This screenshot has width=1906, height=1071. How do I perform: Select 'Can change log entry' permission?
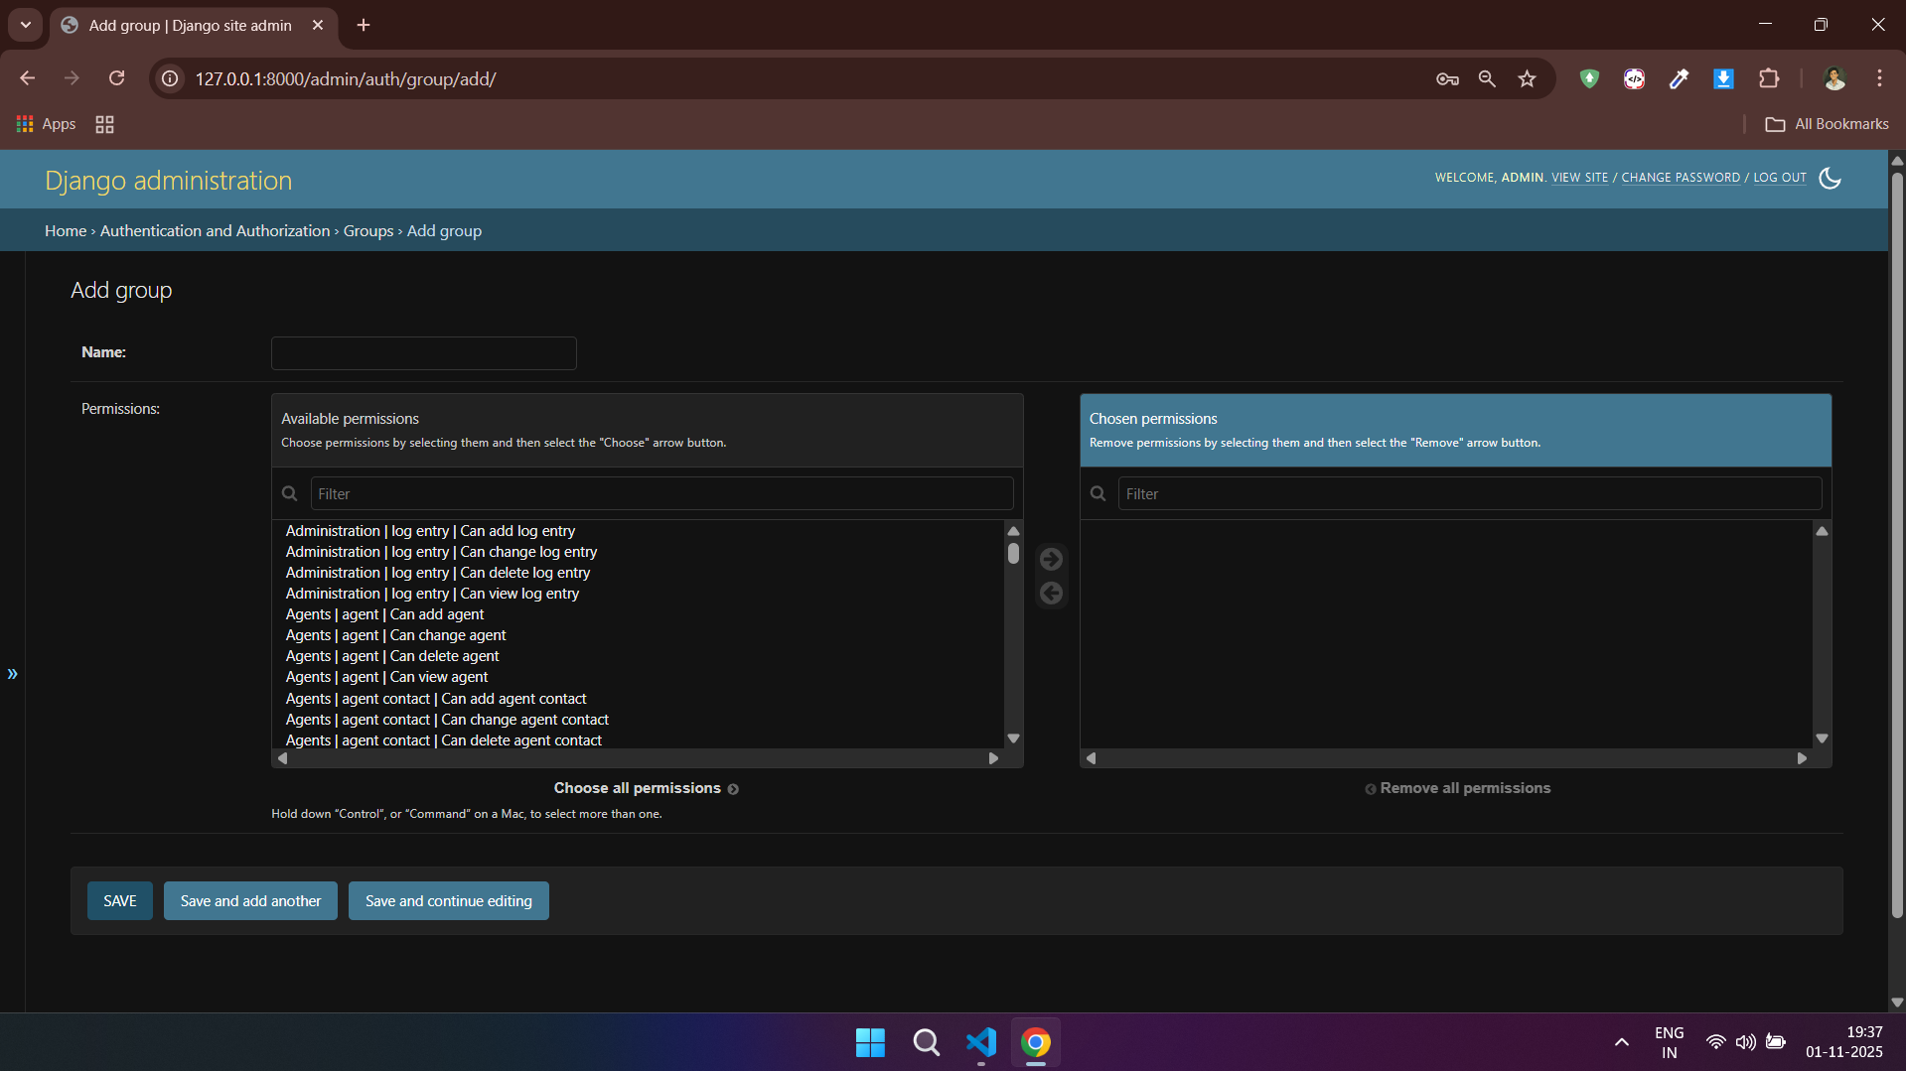[639, 552]
